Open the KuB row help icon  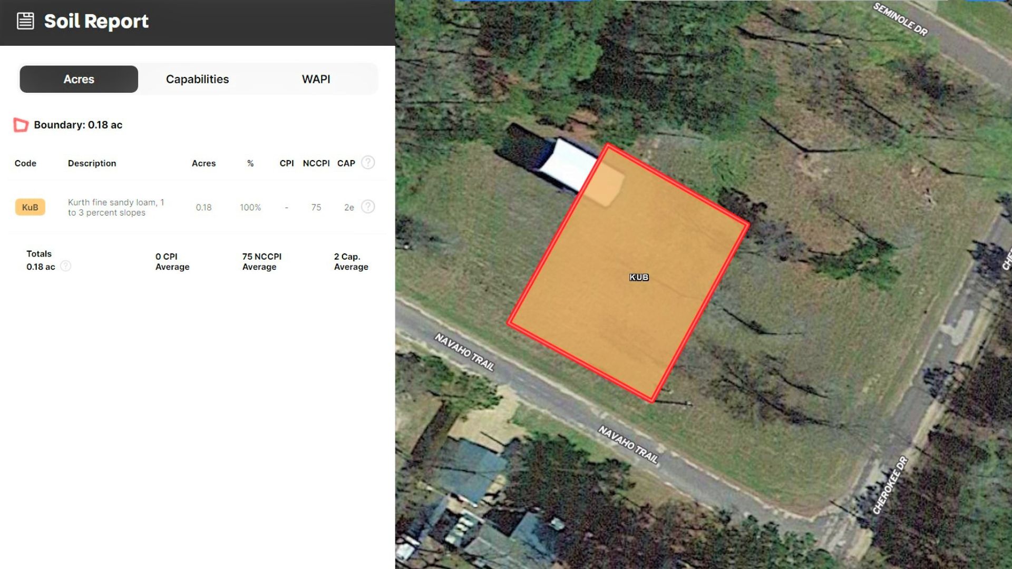pyautogui.click(x=368, y=207)
